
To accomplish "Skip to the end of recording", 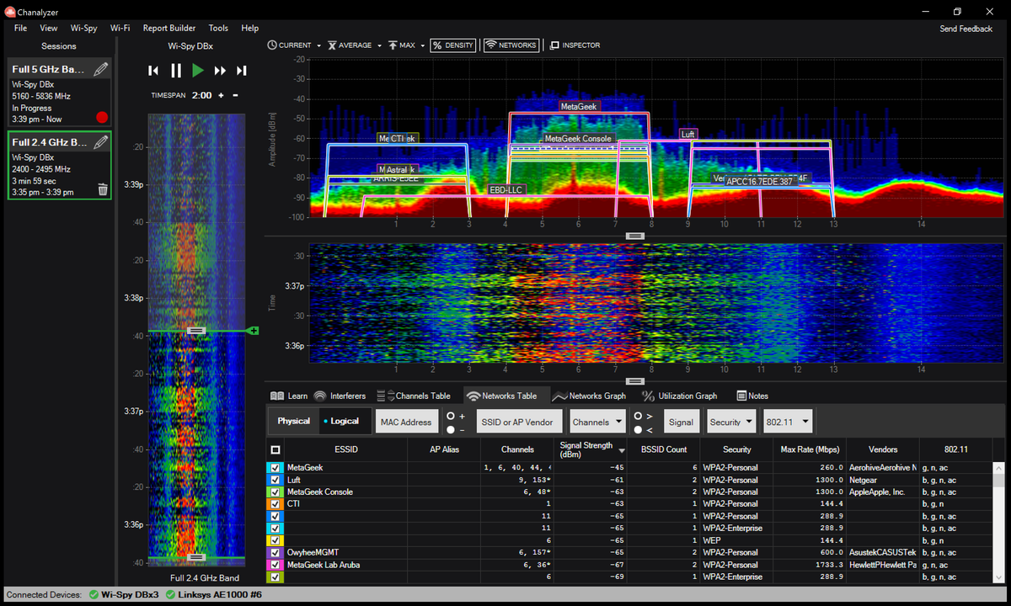I will click(242, 71).
